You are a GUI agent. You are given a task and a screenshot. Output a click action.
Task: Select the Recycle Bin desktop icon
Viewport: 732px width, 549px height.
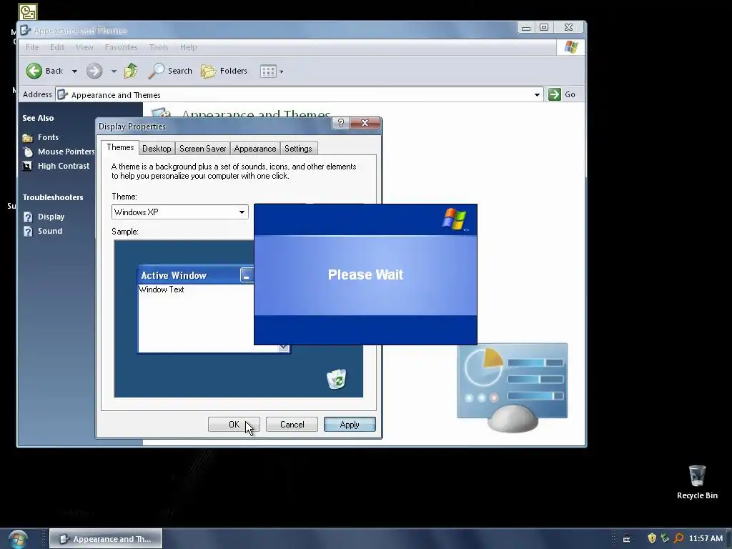coord(697,483)
